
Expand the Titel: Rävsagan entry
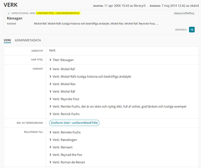50,60
